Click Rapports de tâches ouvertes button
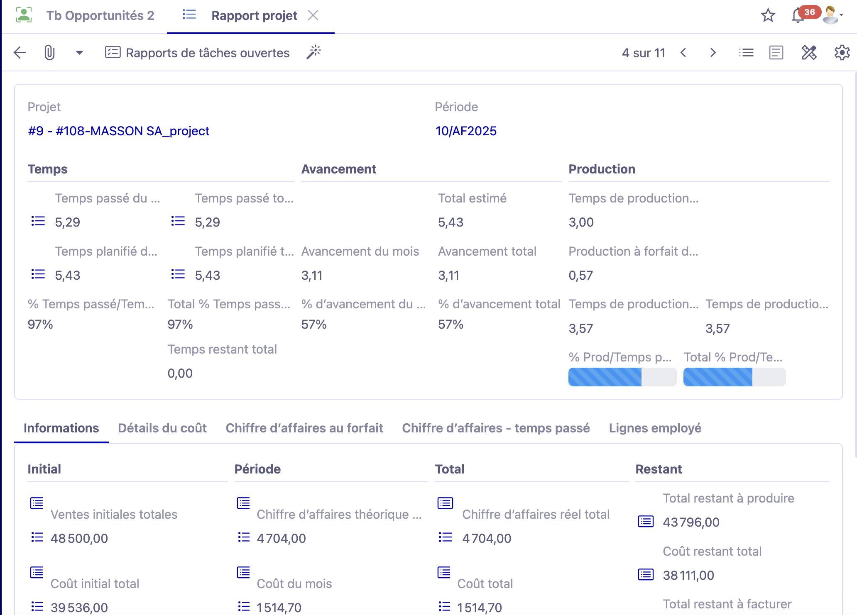This screenshot has height=615, width=857. (x=197, y=53)
